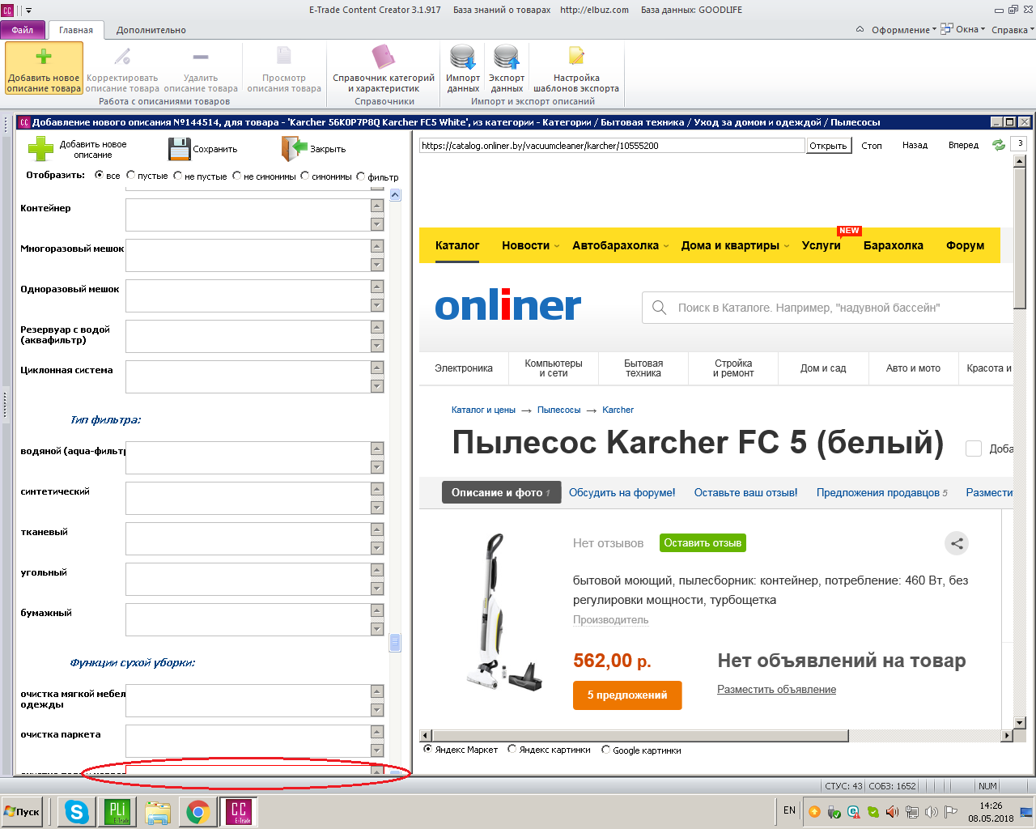Click the form's vertical scrollbar thumb

coord(395,642)
